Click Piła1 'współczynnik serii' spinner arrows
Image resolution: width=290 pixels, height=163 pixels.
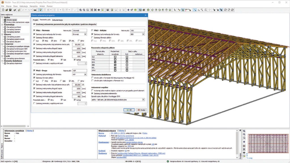86,63
